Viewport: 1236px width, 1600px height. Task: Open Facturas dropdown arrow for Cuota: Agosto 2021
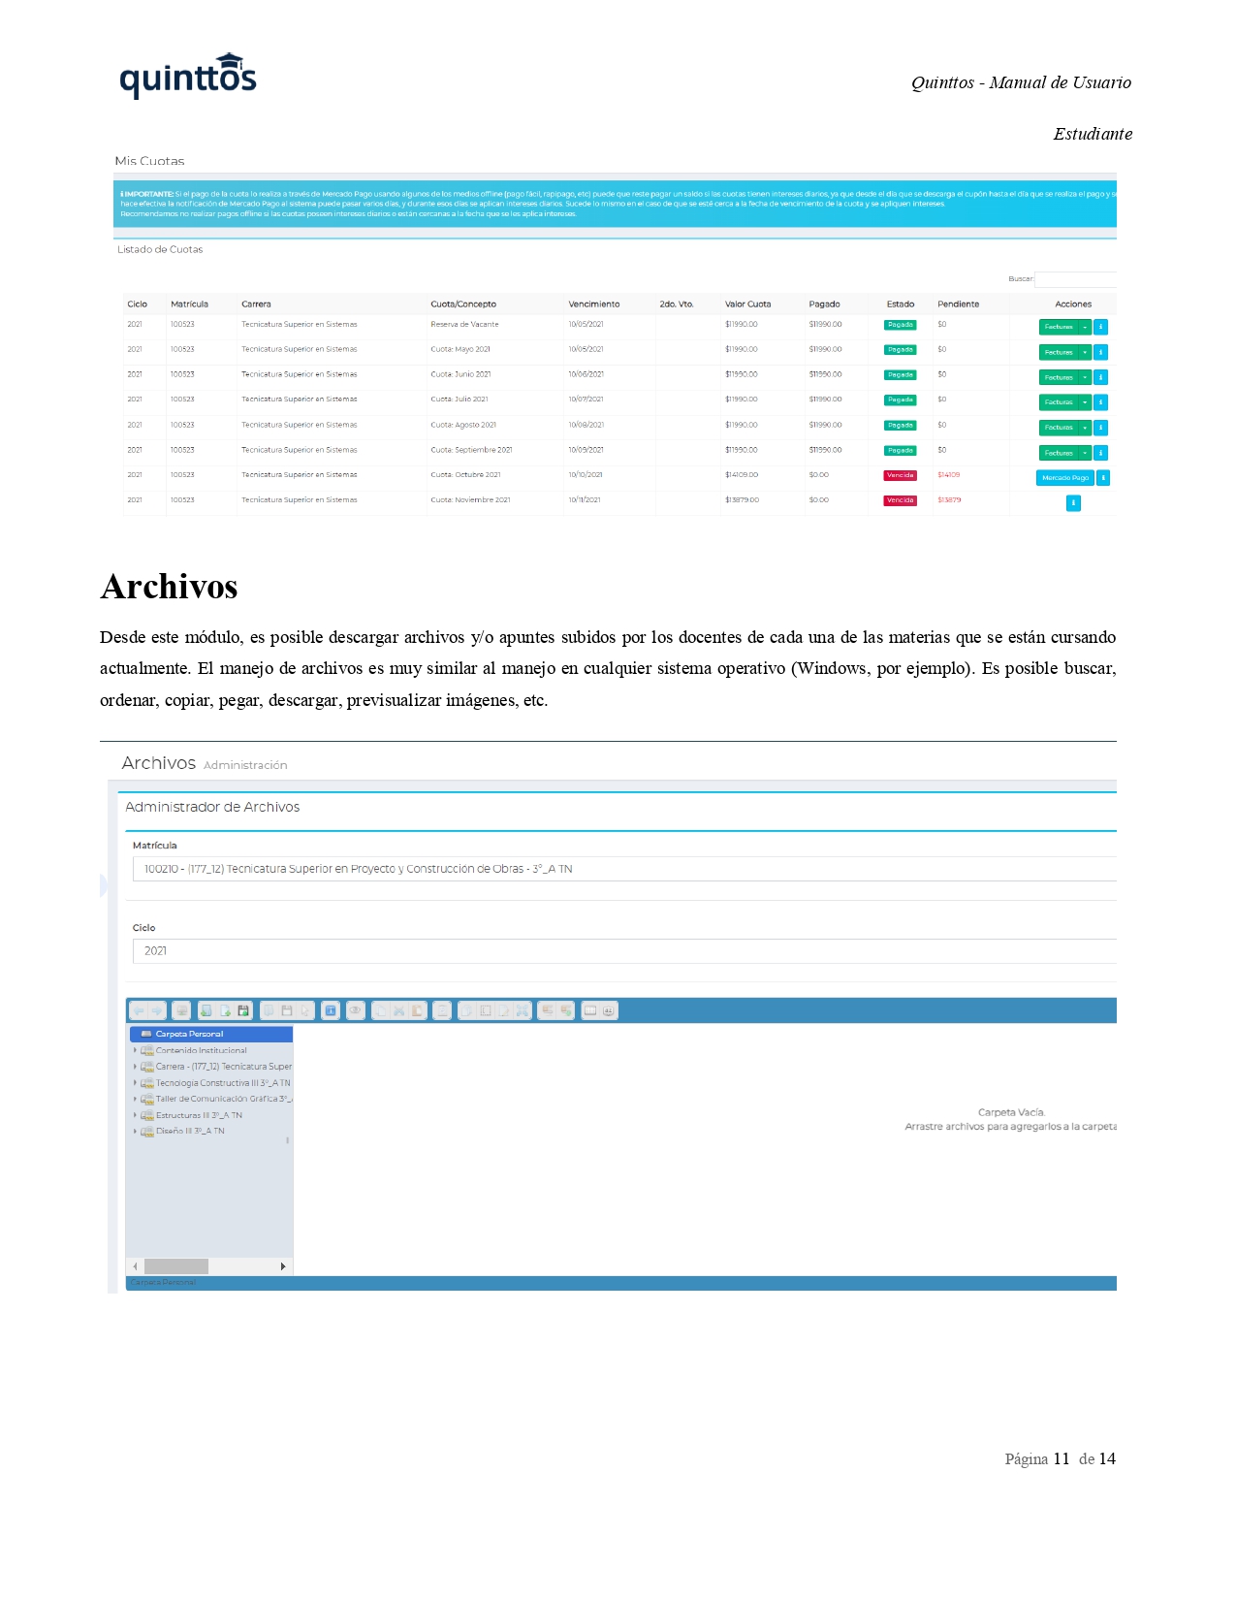coord(1085,428)
